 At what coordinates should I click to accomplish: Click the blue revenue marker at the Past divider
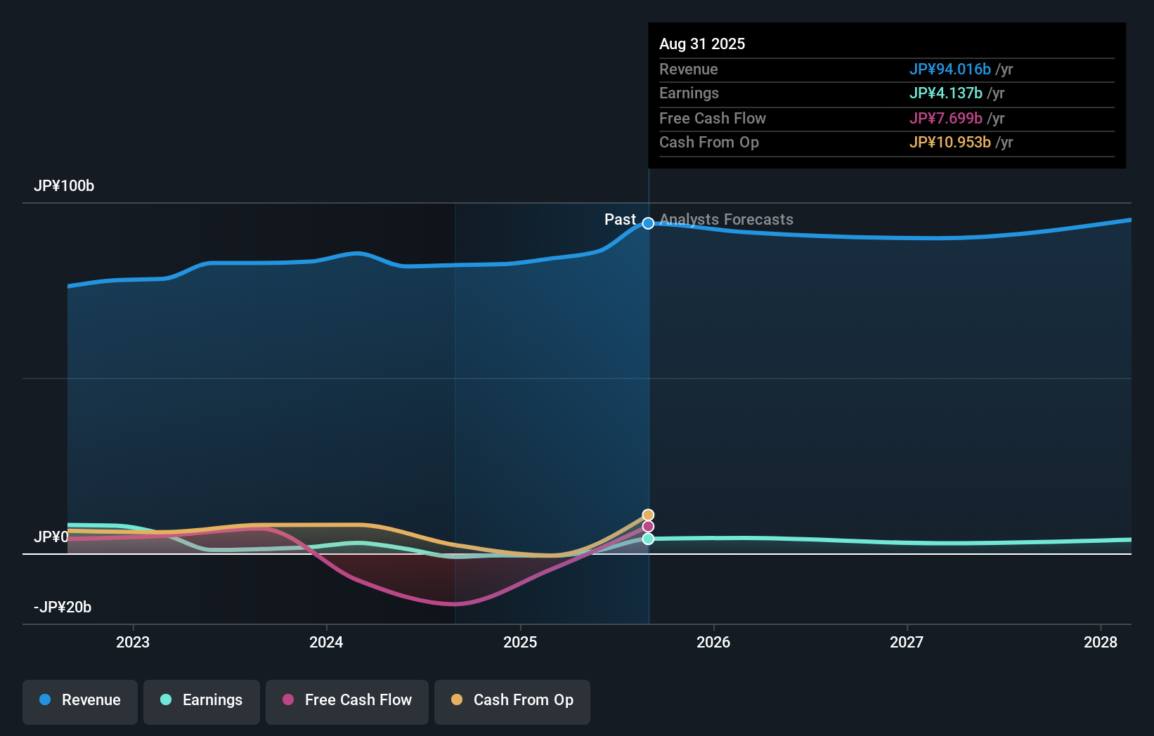click(x=647, y=223)
